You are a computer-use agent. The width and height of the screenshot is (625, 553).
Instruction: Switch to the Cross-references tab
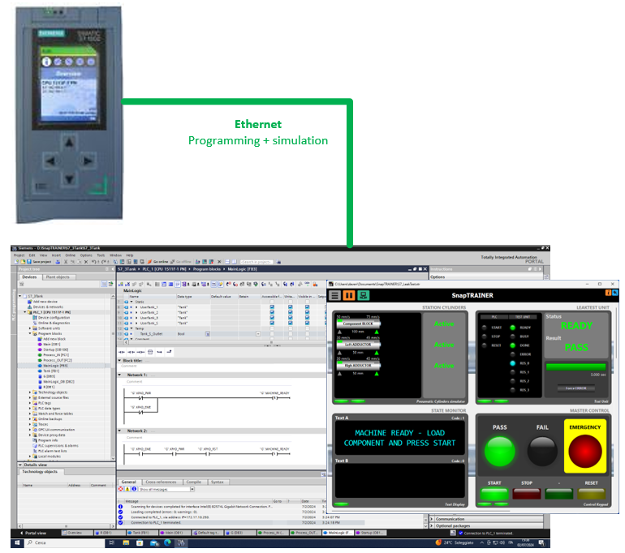(161, 482)
